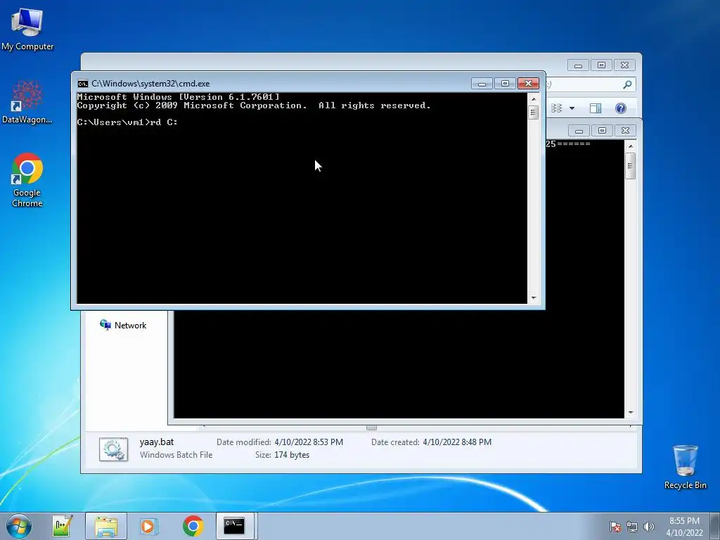The height and width of the screenshot is (540, 720).
Task: Click the back console window scroll up arrow
Action: tap(631, 146)
